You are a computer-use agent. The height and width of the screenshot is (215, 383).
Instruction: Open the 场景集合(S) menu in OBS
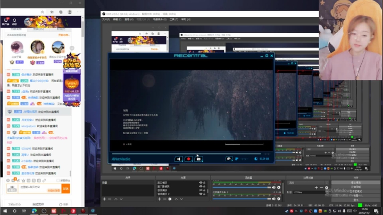pos(160,19)
